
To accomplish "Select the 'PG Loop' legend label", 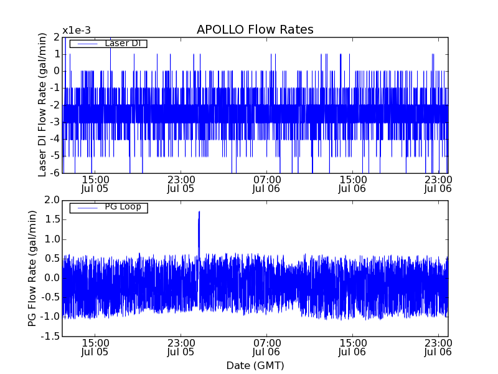I will pyautogui.click(x=123, y=207).
